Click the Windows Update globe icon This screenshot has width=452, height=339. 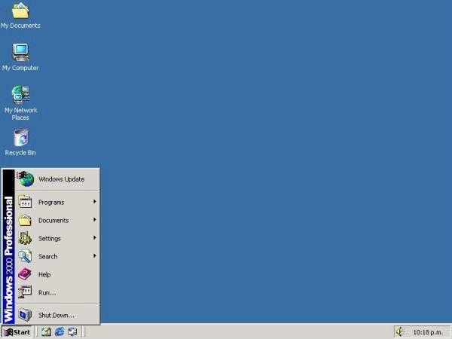pyautogui.click(x=26, y=179)
